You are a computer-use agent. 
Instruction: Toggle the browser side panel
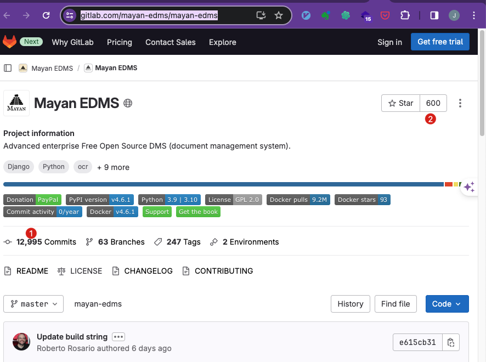(x=434, y=15)
